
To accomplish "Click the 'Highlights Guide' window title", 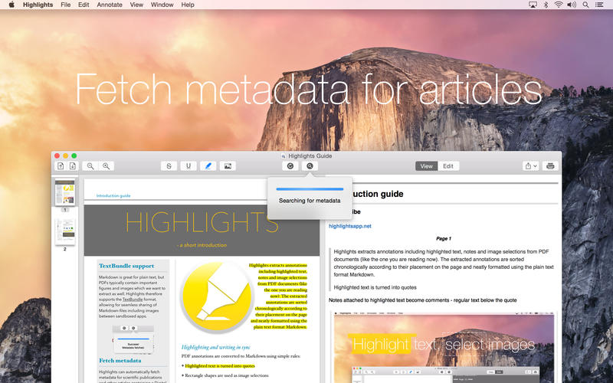I will (310, 155).
